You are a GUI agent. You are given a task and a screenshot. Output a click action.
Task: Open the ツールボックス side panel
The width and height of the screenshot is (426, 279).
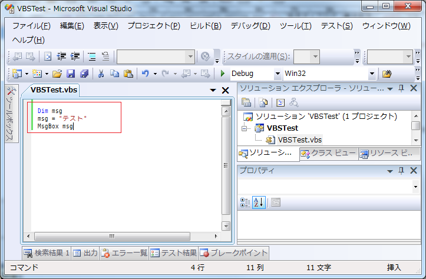point(11,114)
